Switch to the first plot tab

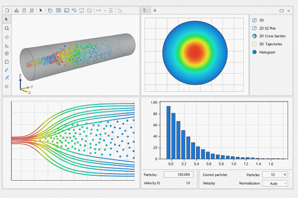point(145,10)
